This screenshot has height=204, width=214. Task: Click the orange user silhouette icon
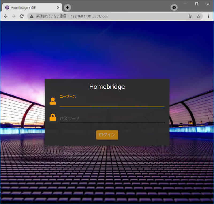click(x=53, y=101)
